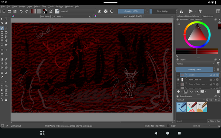Select the Crop tool in toolbox
The height and width of the screenshot is (138, 221).
click(x=2, y=54)
